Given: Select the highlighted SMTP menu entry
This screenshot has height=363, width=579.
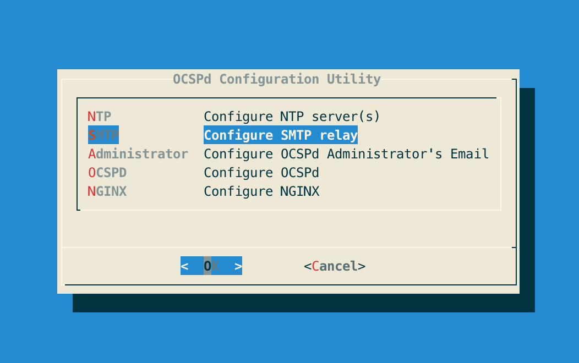Looking at the screenshot, I should pyautogui.click(x=103, y=135).
